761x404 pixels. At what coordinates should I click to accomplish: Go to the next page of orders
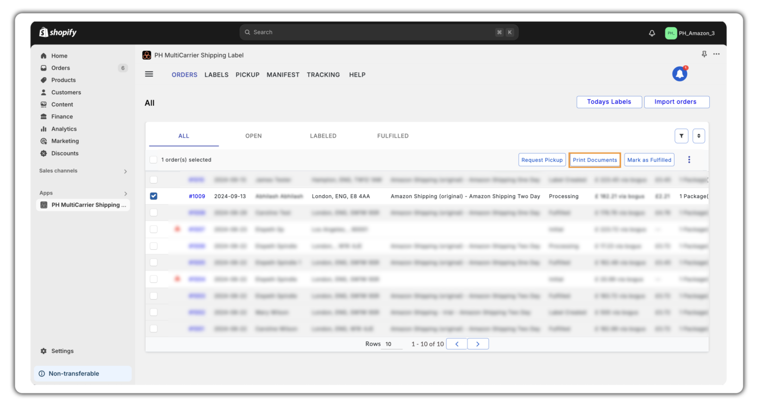(478, 344)
